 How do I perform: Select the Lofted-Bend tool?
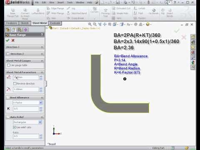[38, 12]
